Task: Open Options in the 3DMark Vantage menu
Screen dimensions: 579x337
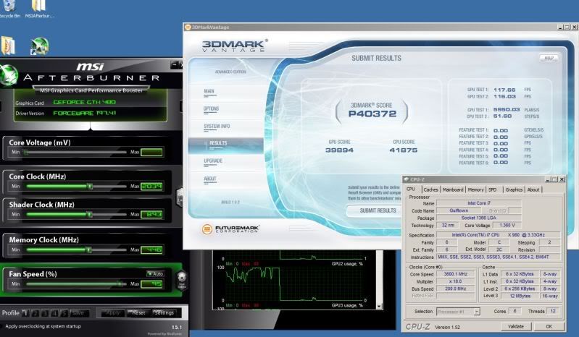Action: [211, 108]
